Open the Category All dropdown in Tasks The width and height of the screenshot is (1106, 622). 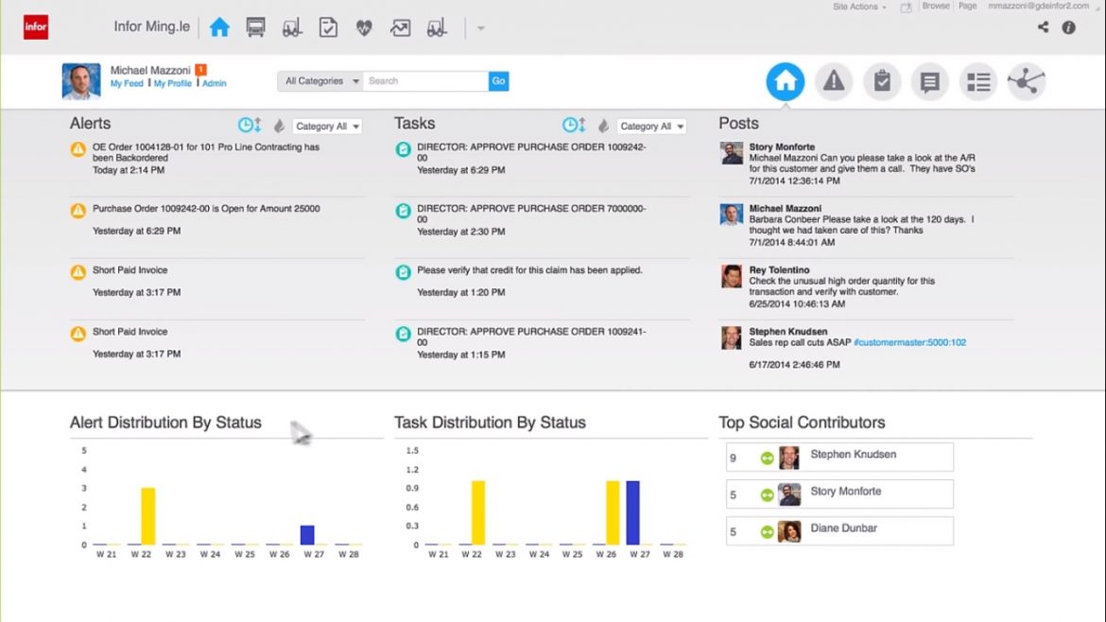coord(651,125)
